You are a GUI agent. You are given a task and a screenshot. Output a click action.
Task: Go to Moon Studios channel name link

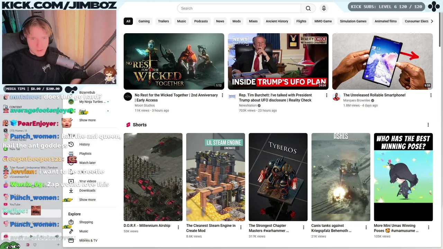145,105
